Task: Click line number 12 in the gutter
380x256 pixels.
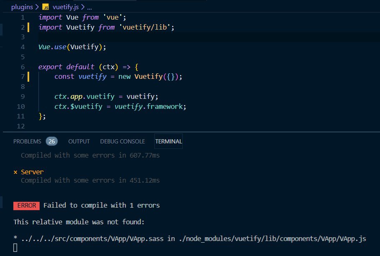Action: (21, 126)
